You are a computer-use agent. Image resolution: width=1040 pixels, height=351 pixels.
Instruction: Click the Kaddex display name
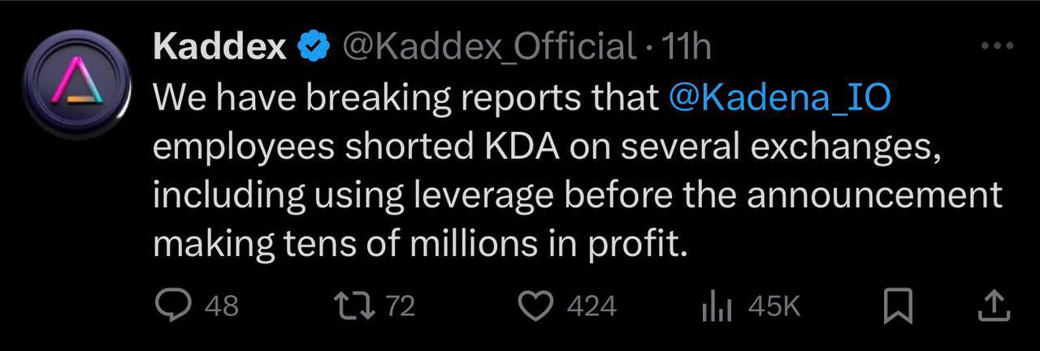(x=219, y=47)
